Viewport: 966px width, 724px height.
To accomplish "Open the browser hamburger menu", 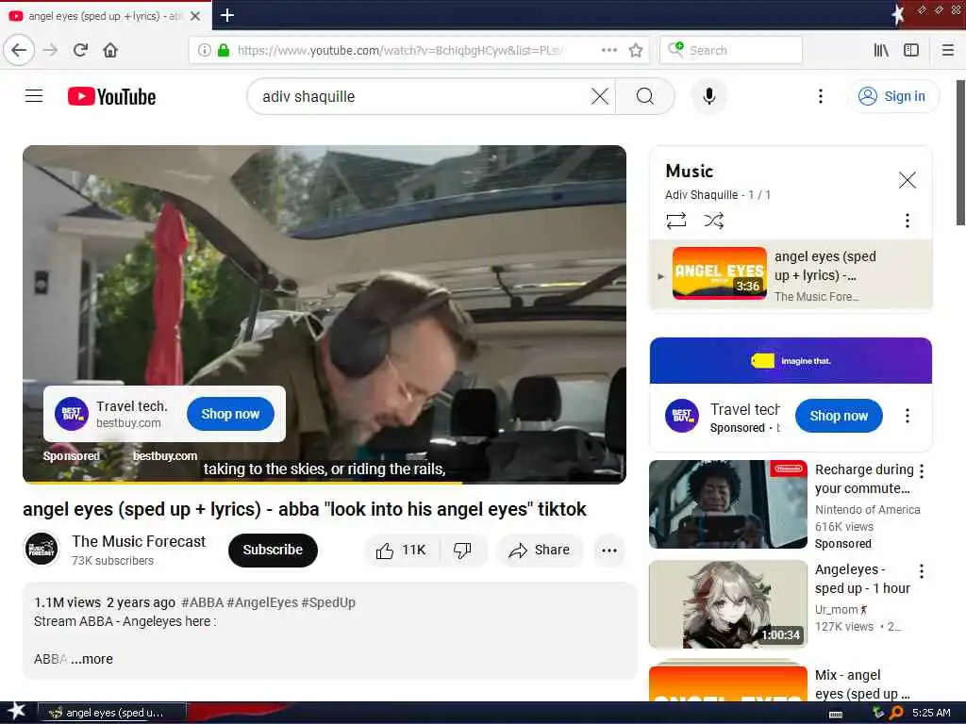I will pyautogui.click(x=947, y=50).
